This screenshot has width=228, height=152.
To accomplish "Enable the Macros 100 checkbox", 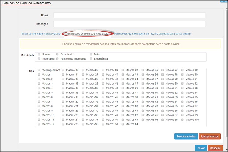I will [x=182, y=119].
